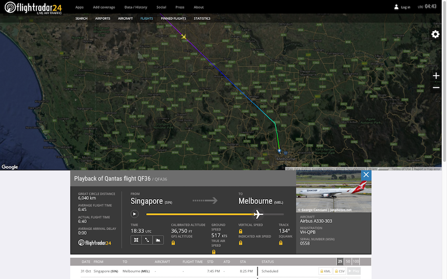Screen dimensions: 447x279
Task: Switch to the Statistics tab
Action: click(202, 18)
